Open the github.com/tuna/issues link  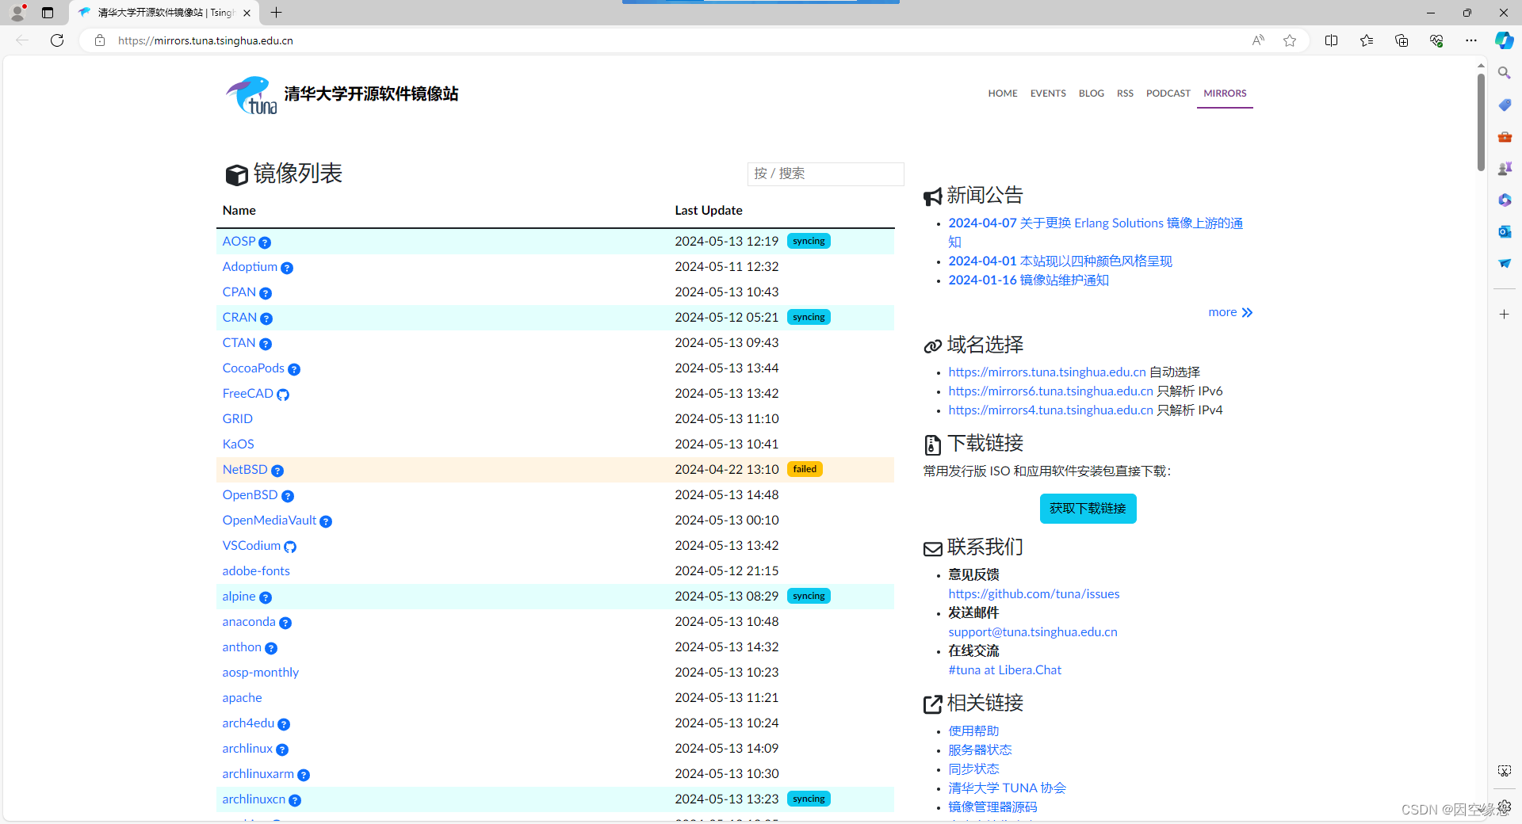[1034, 593]
